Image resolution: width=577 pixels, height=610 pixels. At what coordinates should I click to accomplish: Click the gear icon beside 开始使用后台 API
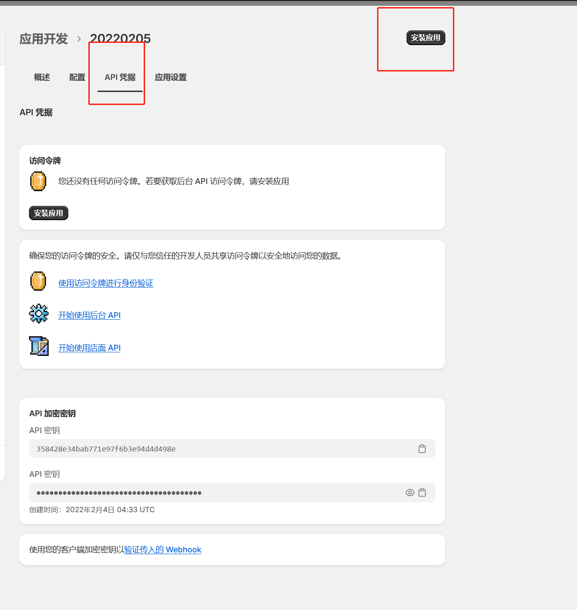(39, 313)
